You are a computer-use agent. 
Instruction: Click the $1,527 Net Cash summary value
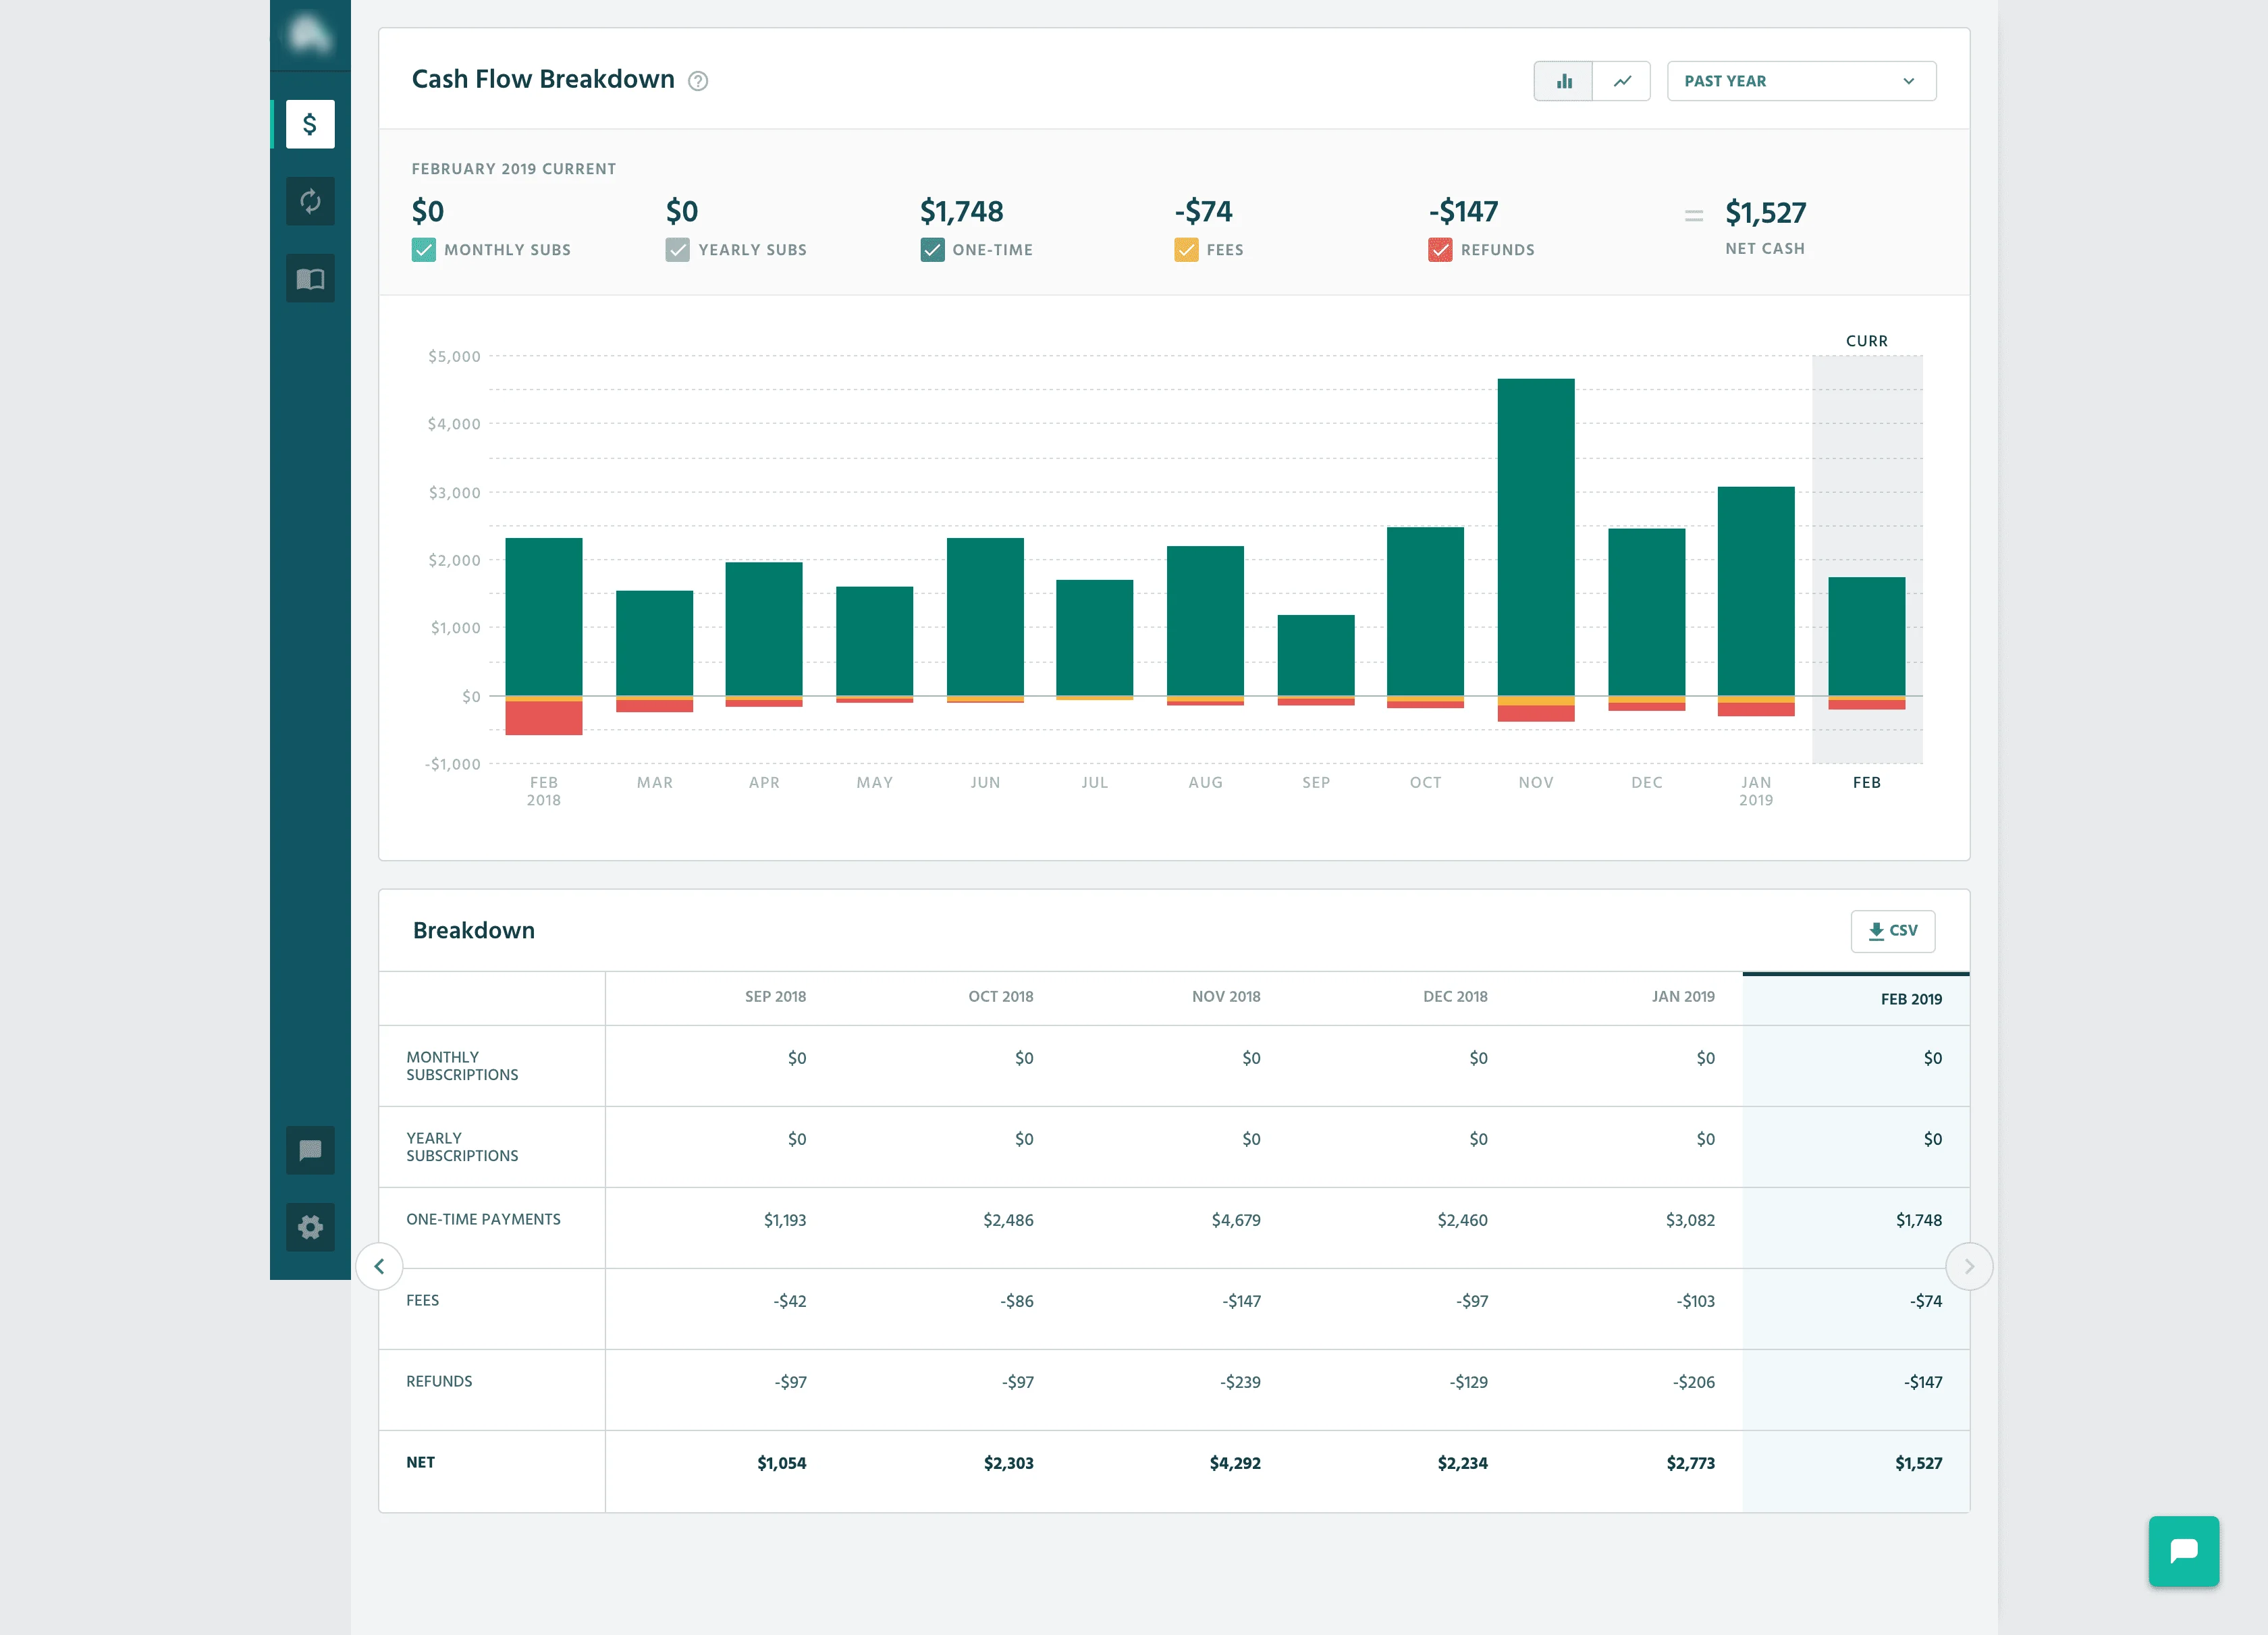1766,213
